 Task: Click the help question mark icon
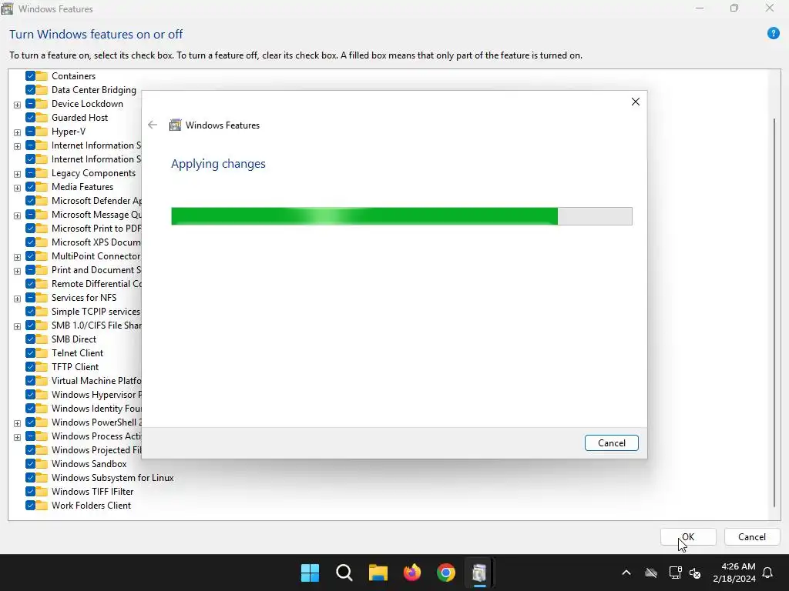(x=773, y=34)
